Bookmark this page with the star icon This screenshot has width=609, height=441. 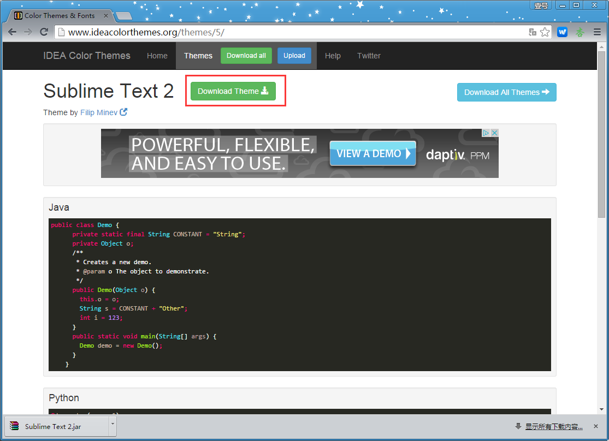(545, 32)
